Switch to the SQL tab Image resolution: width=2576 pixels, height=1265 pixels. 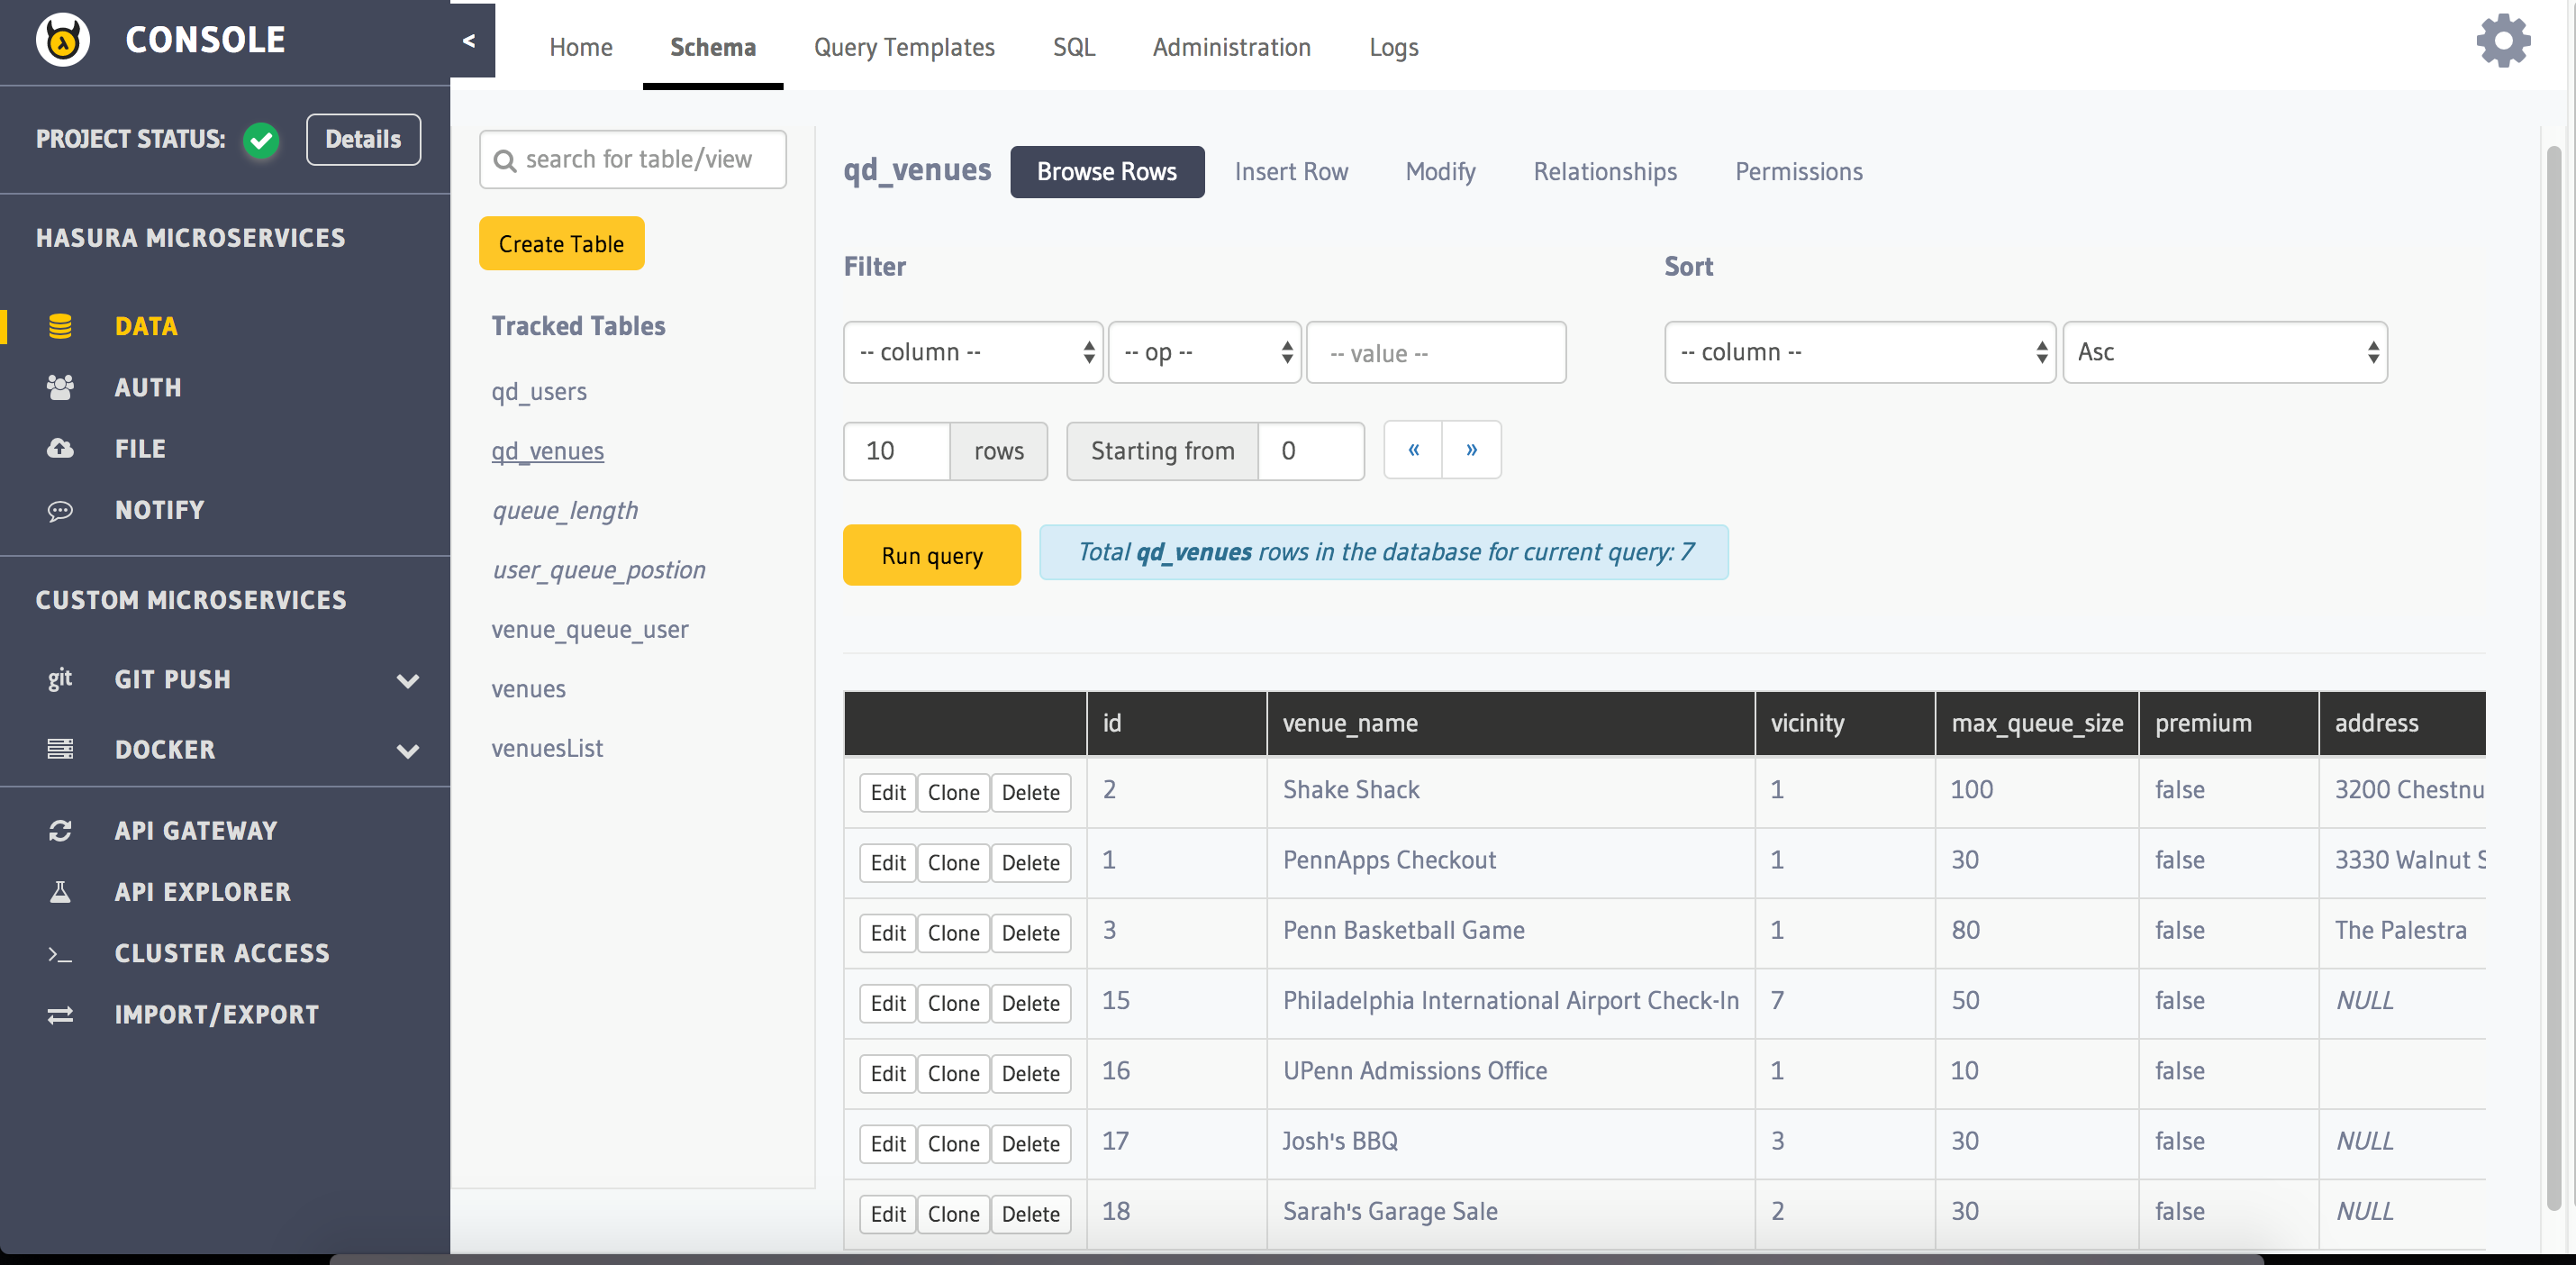pos(1073,47)
